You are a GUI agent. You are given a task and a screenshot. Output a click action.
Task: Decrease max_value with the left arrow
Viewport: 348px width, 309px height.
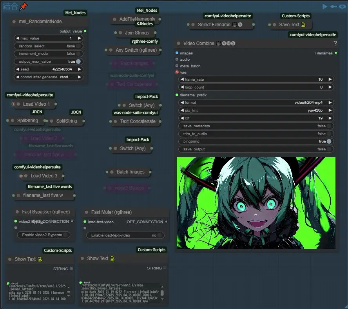pyautogui.click(x=17, y=38)
